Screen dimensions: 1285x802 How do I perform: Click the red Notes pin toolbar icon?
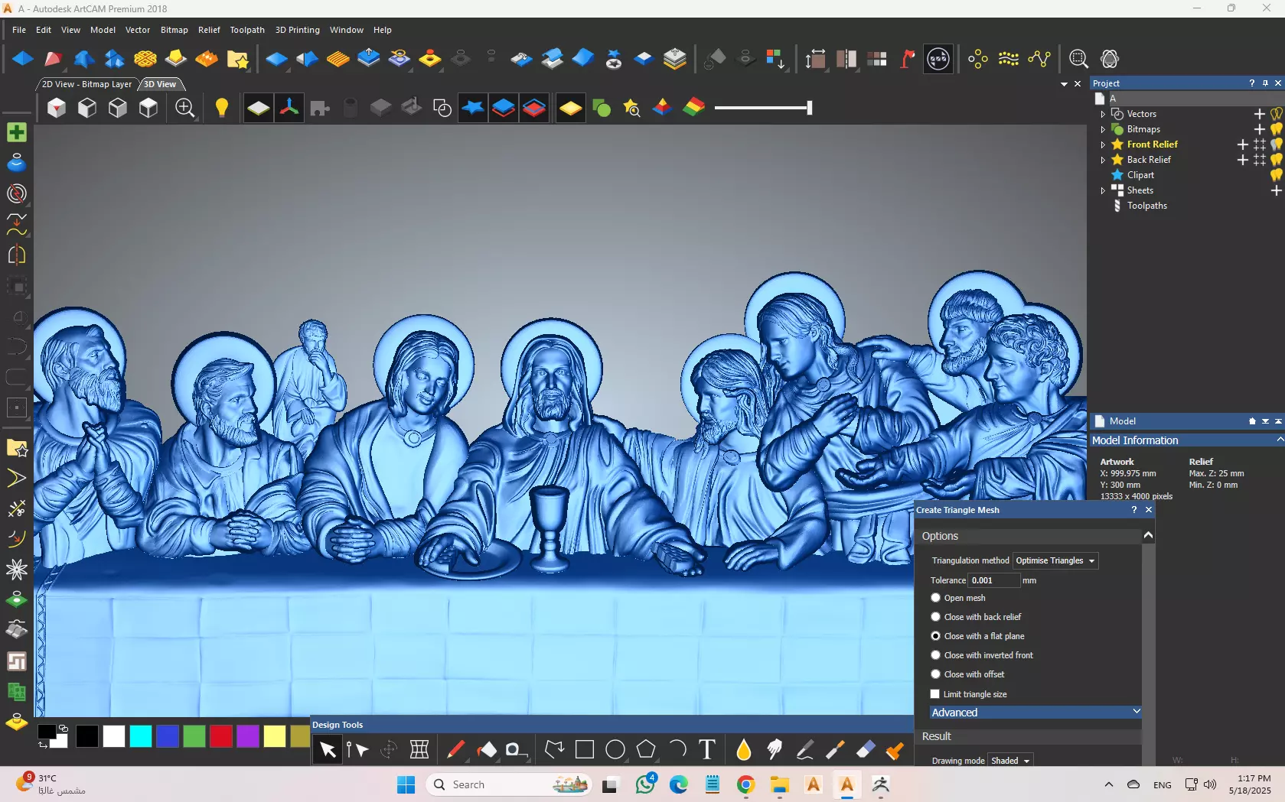tap(907, 59)
